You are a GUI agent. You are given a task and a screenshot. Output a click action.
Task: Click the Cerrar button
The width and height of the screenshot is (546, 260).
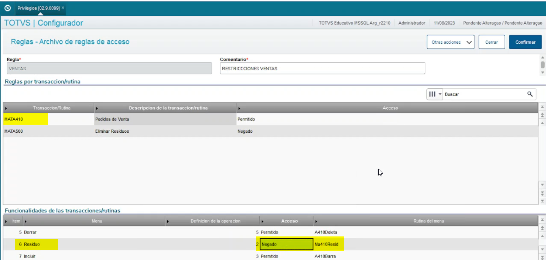click(x=491, y=42)
